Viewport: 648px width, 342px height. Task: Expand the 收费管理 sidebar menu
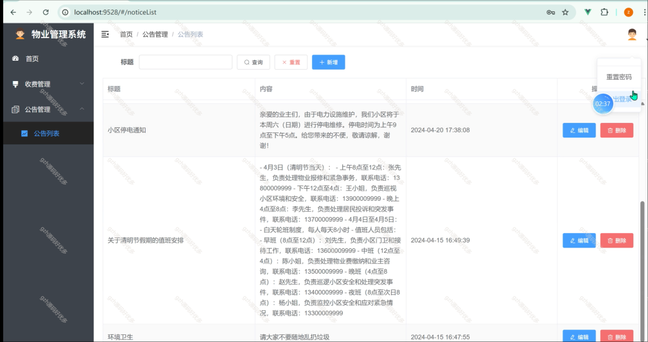[x=48, y=84]
